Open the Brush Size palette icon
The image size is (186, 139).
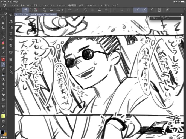11,34
